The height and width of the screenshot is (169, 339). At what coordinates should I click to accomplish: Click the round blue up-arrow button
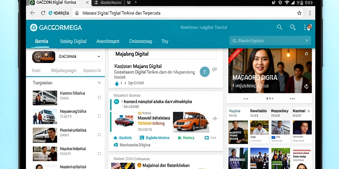(205, 72)
